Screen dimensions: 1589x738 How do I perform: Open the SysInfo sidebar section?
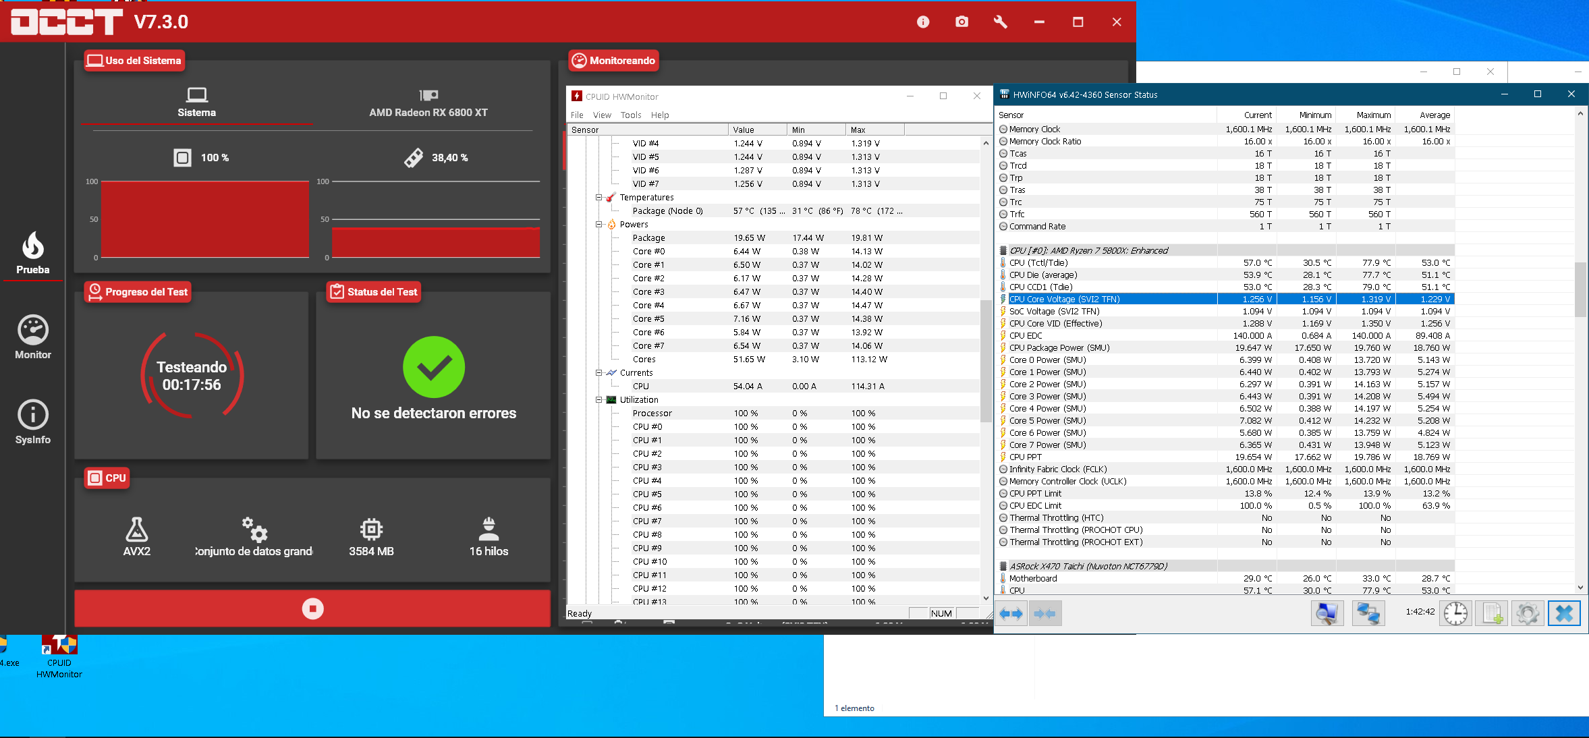click(32, 422)
